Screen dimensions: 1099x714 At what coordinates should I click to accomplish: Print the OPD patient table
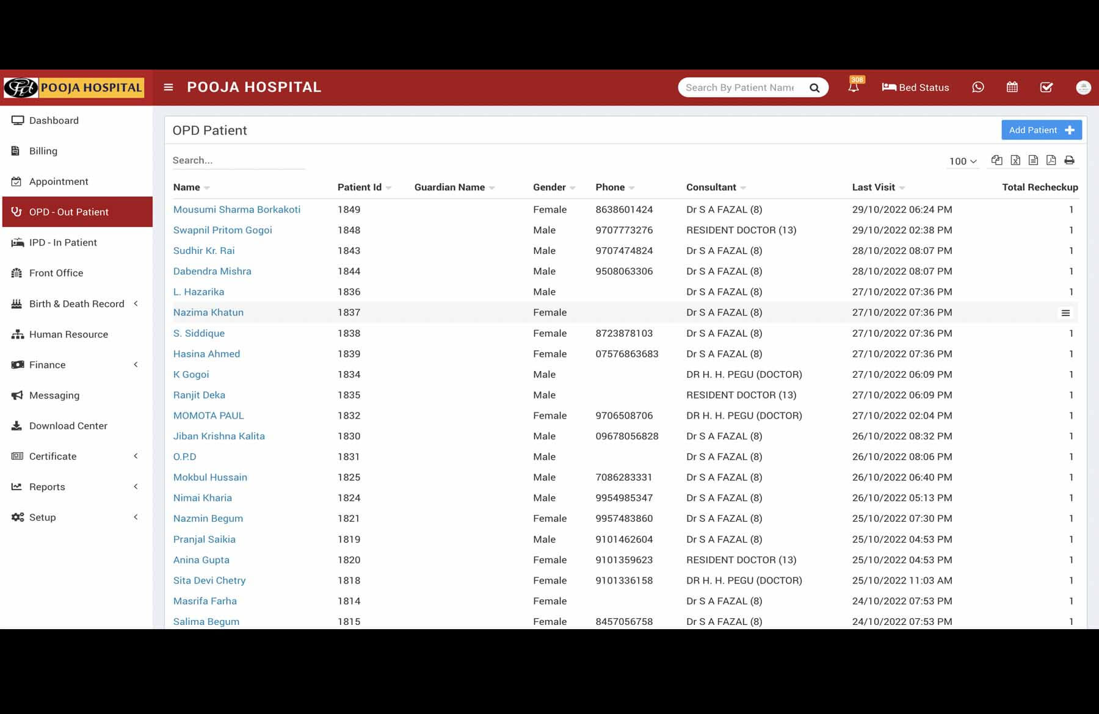click(1069, 160)
